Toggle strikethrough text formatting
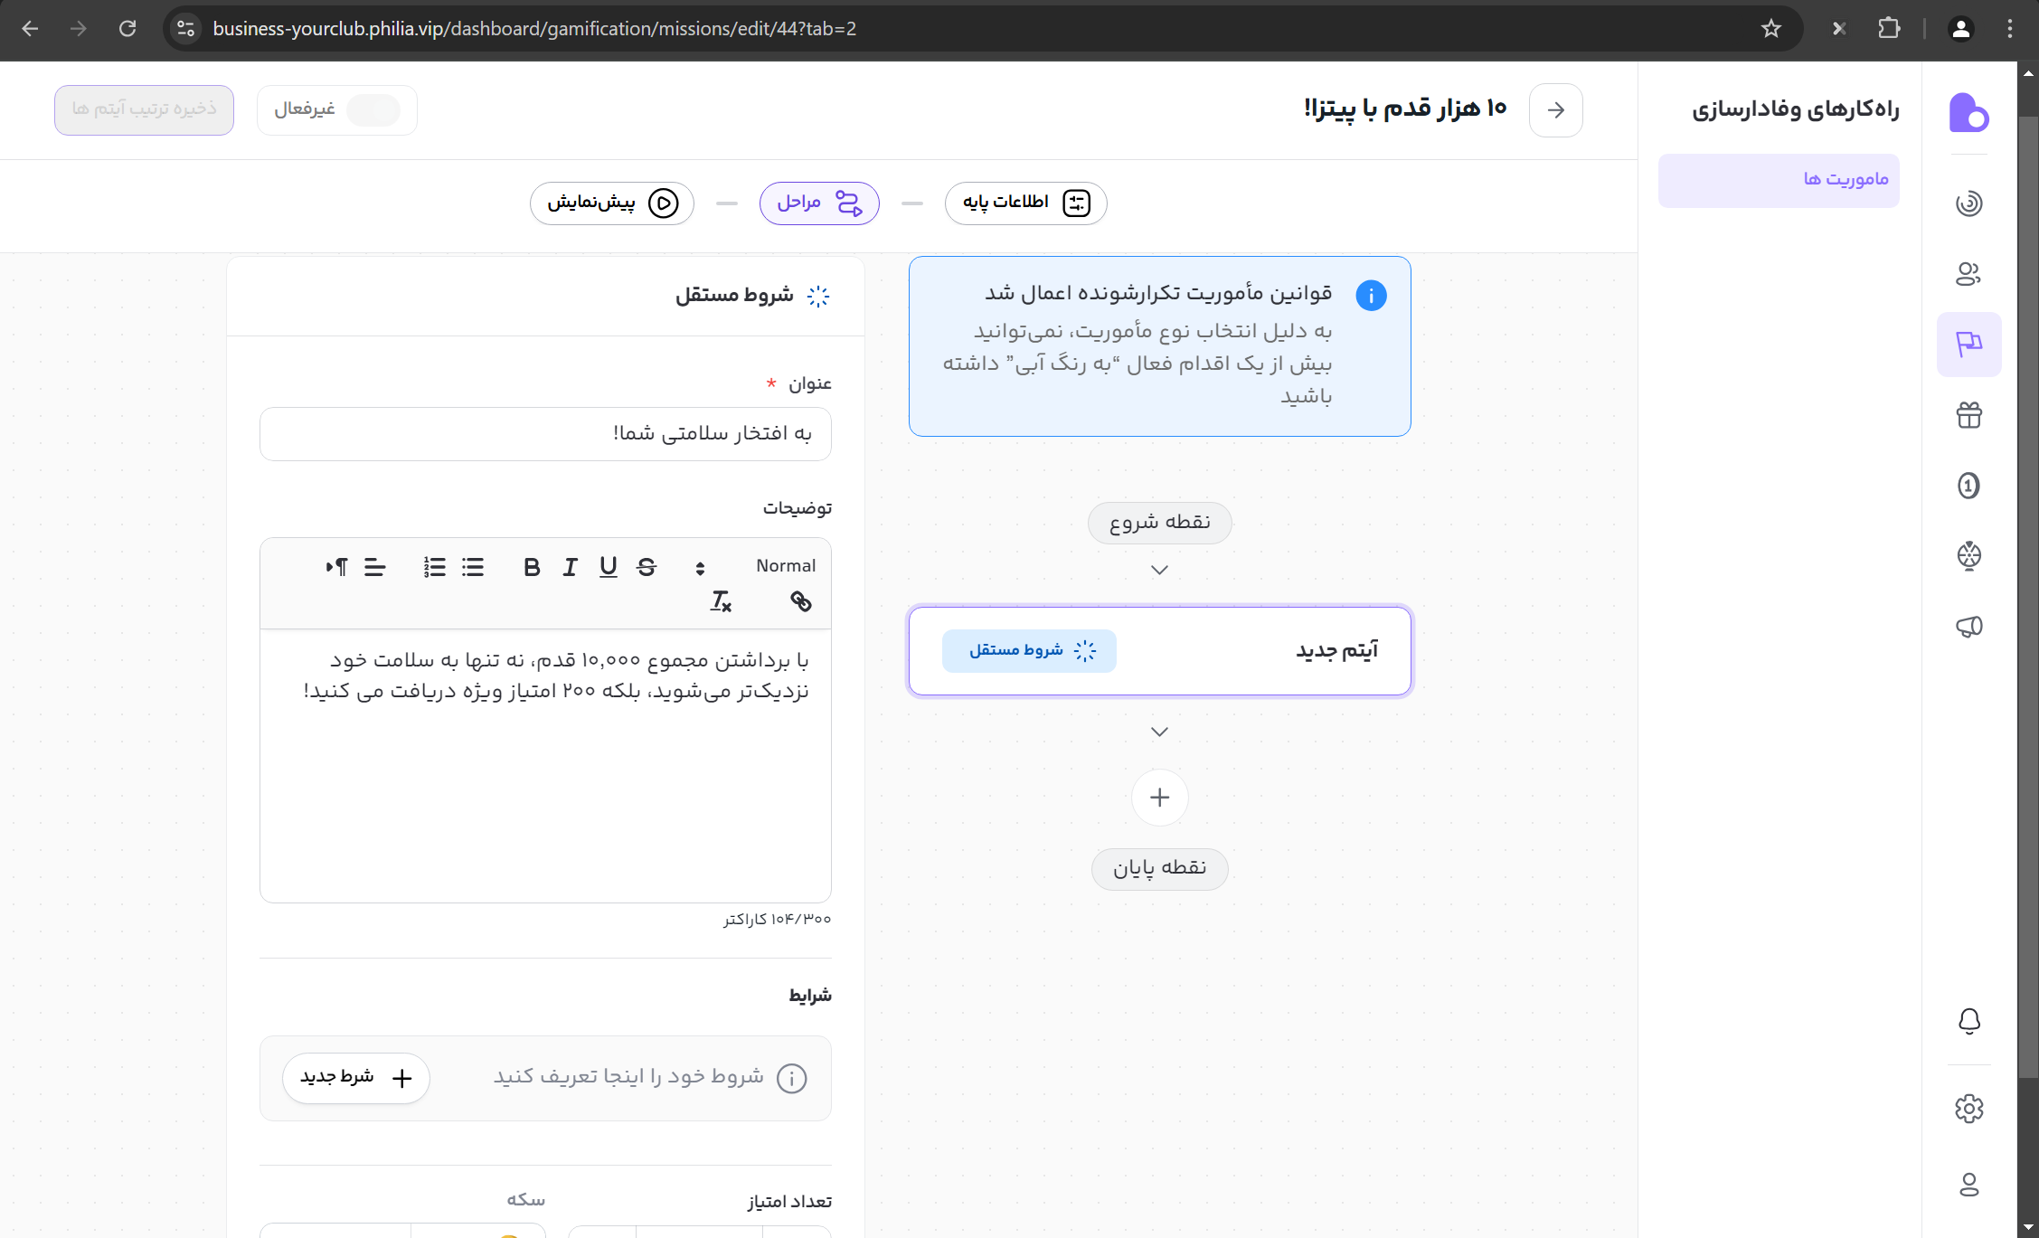 tap(647, 567)
